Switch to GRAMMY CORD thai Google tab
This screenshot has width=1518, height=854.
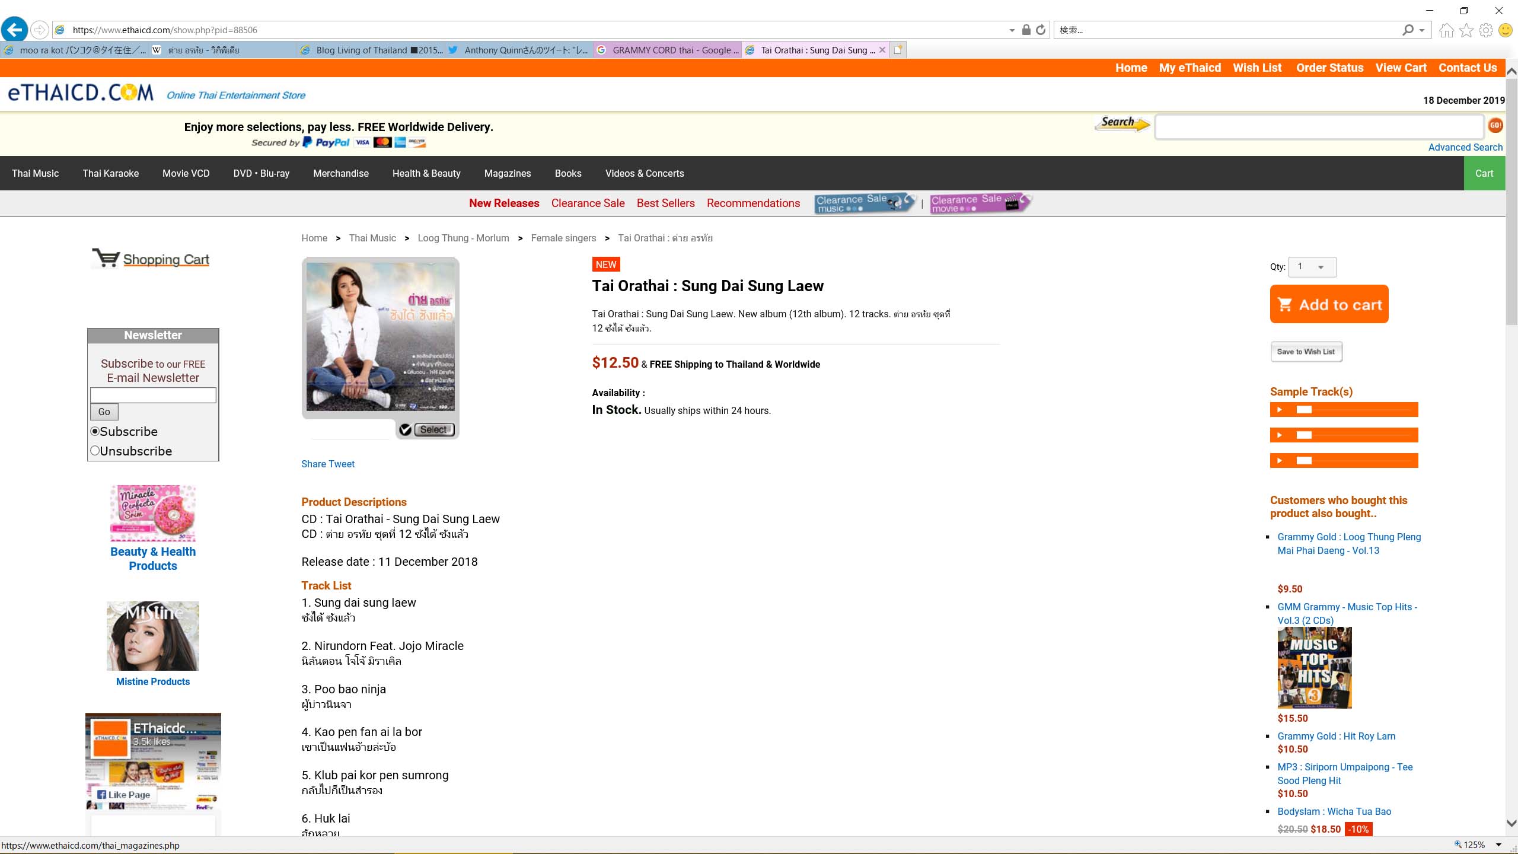667,50
